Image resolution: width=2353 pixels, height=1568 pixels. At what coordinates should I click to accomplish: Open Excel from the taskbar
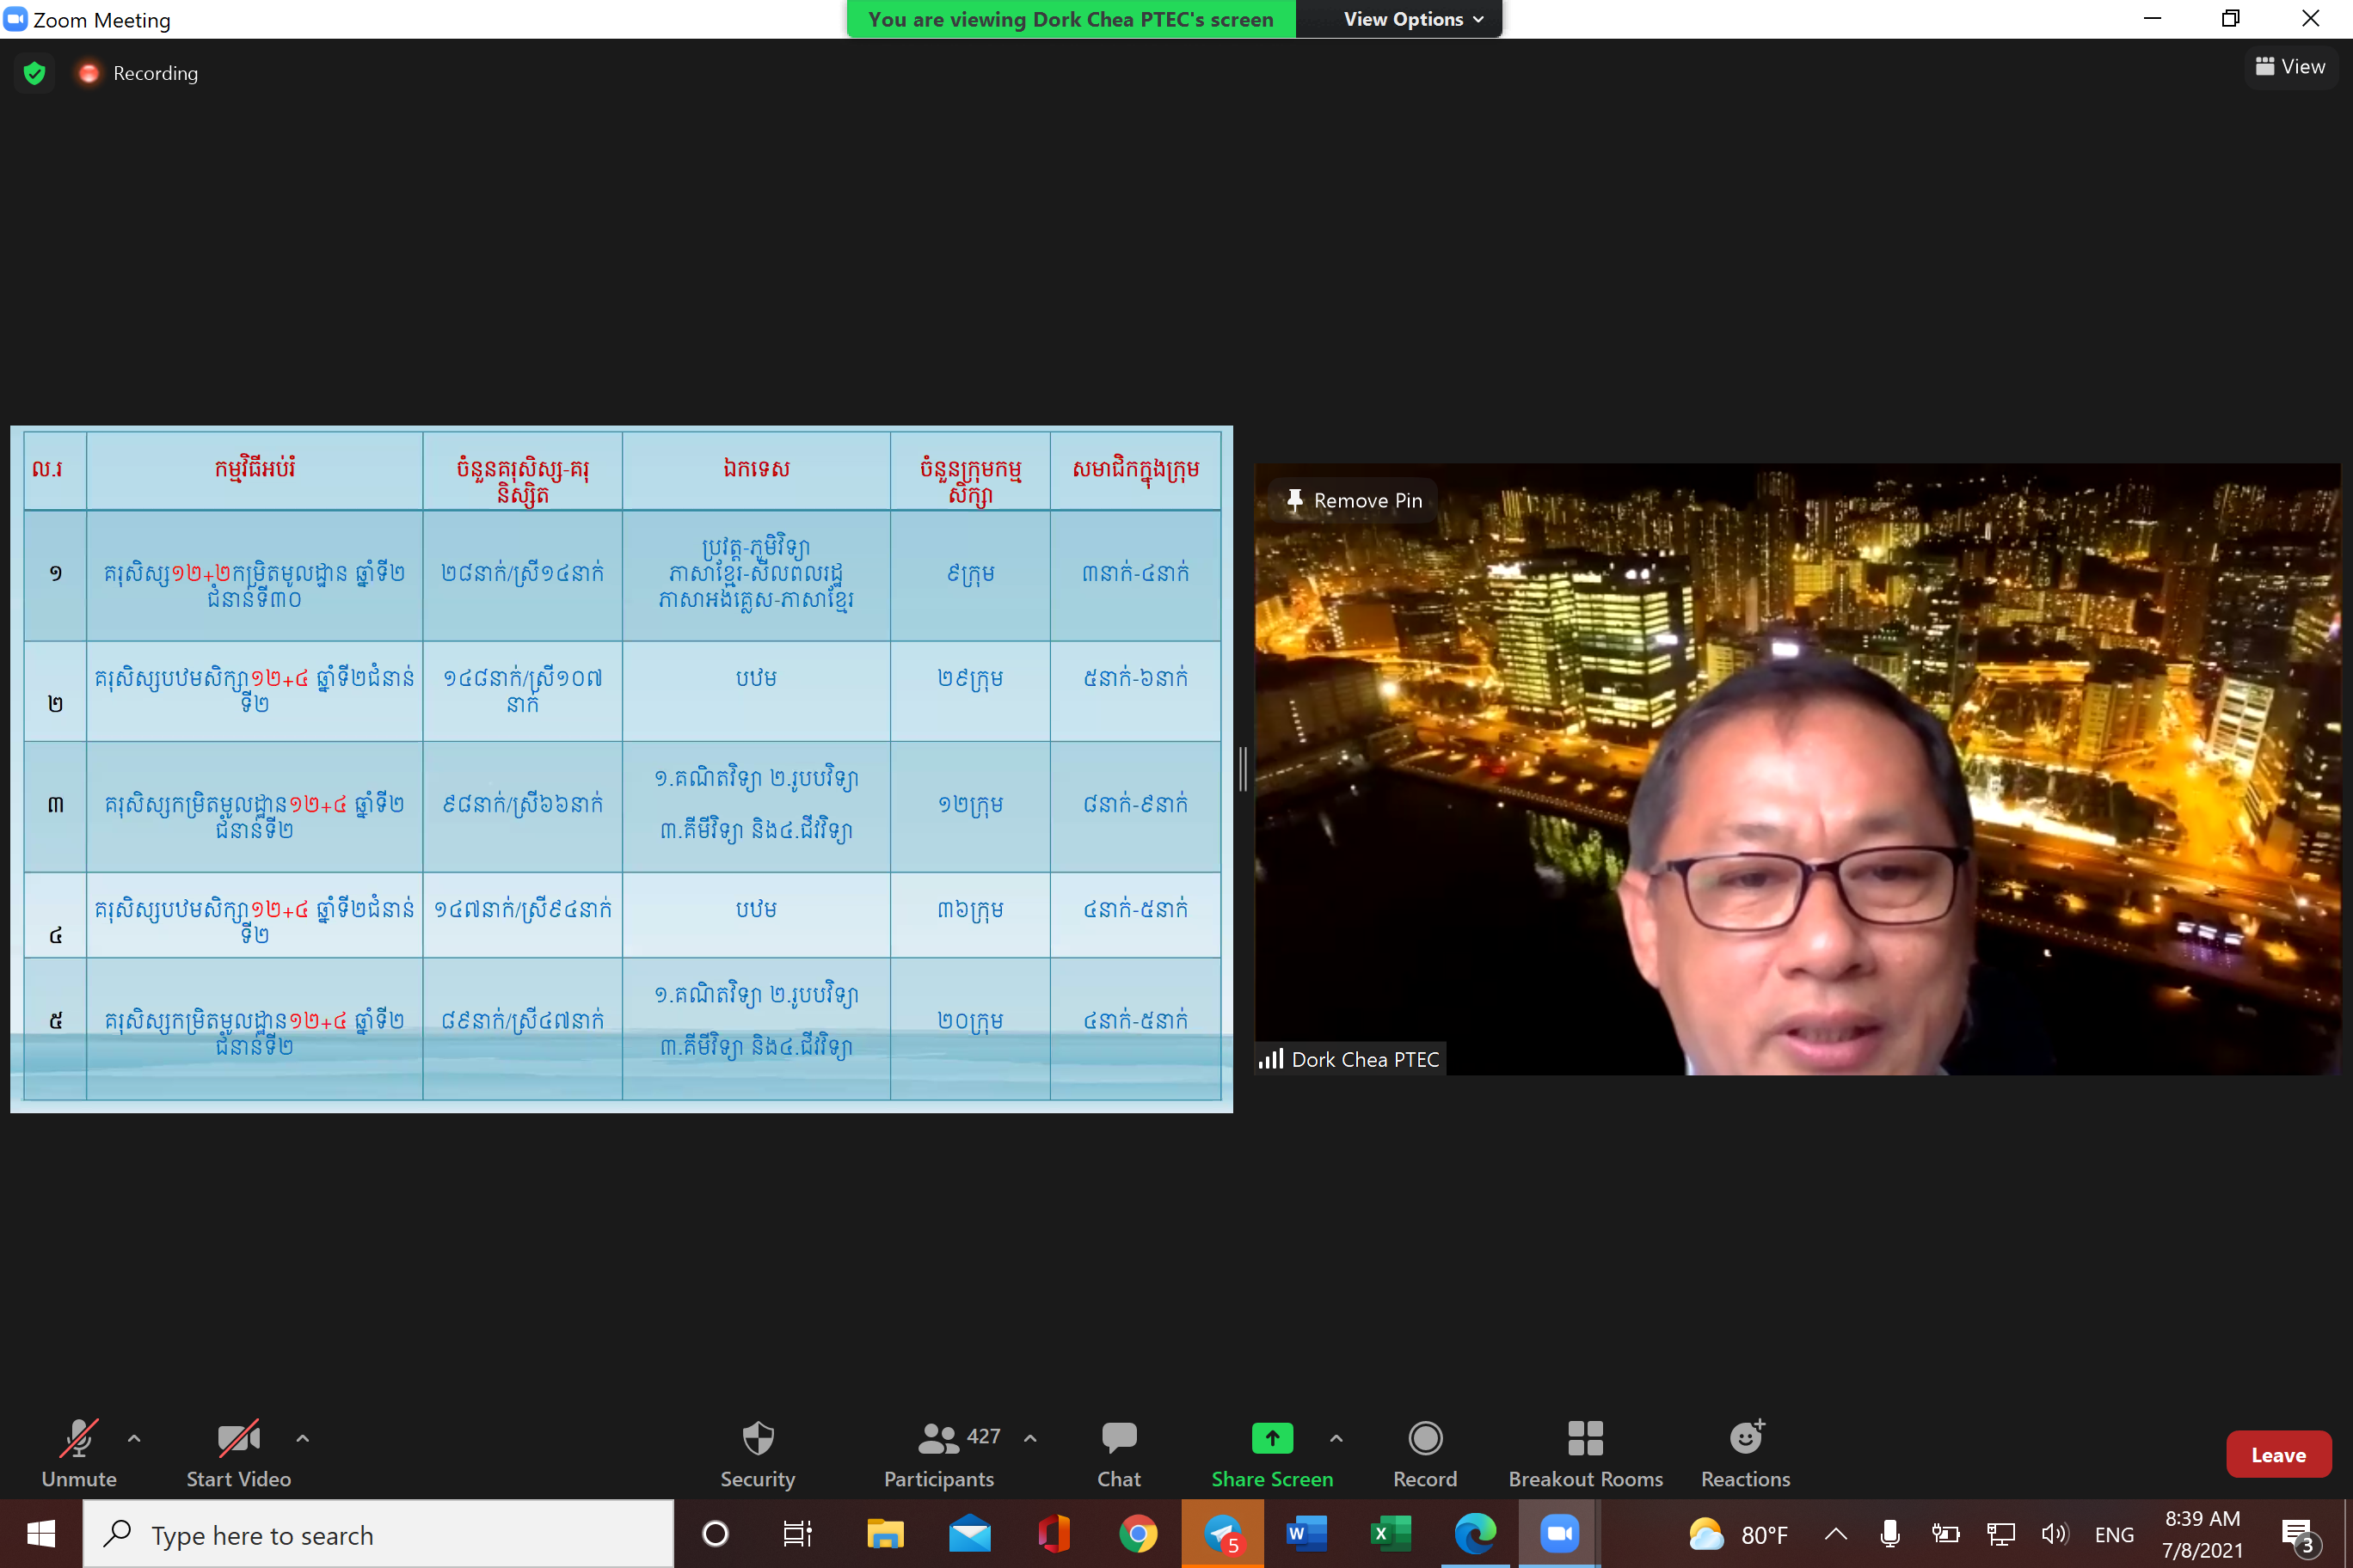[1390, 1534]
